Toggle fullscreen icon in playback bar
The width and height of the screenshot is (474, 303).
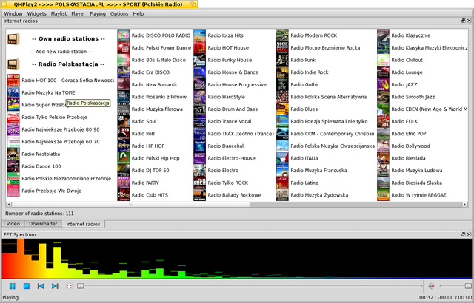69,286
